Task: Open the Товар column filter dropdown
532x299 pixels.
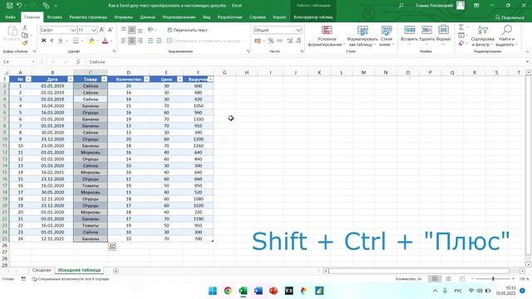Action: tap(104, 79)
